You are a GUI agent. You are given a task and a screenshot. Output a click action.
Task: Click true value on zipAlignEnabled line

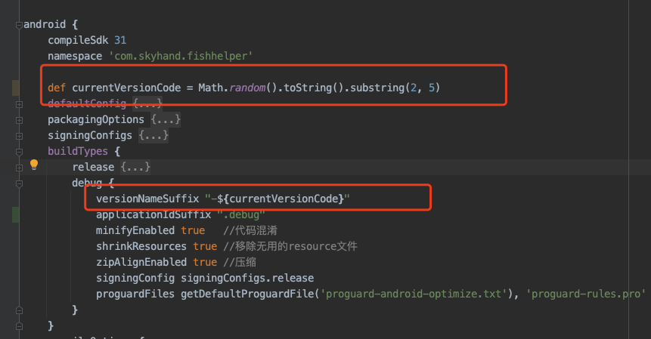[x=205, y=262]
